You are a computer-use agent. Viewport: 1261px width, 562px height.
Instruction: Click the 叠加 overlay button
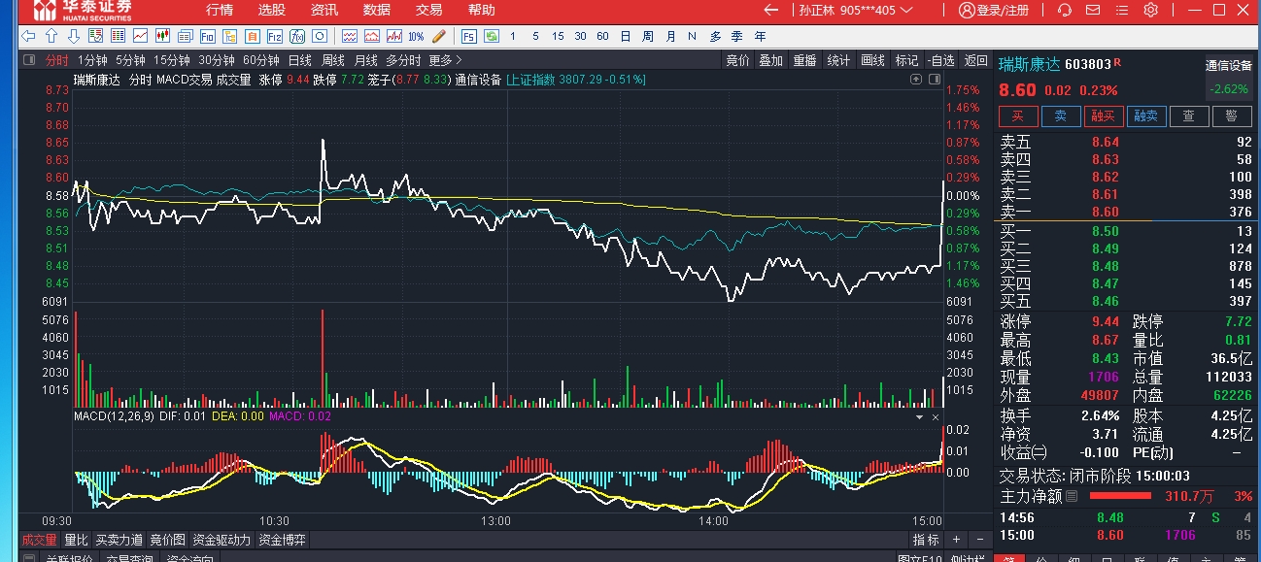771,60
